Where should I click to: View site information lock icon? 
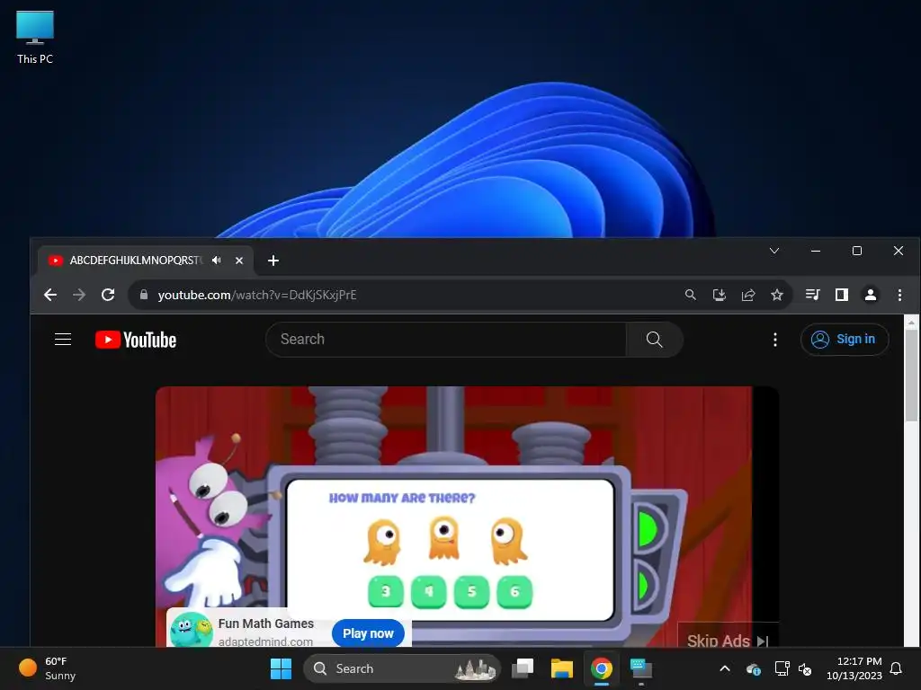(x=143, y=295)
